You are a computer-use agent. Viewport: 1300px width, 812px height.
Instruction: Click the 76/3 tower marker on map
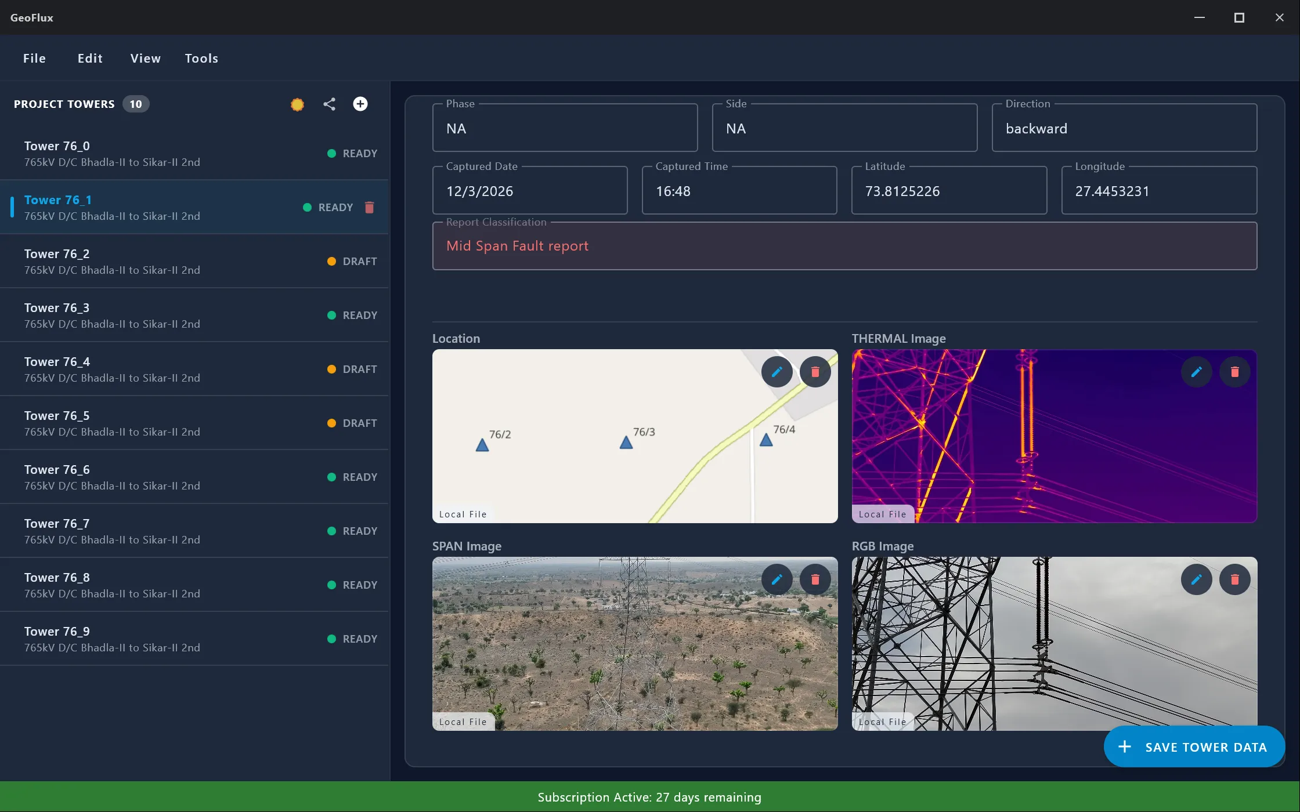pos(626,443)
